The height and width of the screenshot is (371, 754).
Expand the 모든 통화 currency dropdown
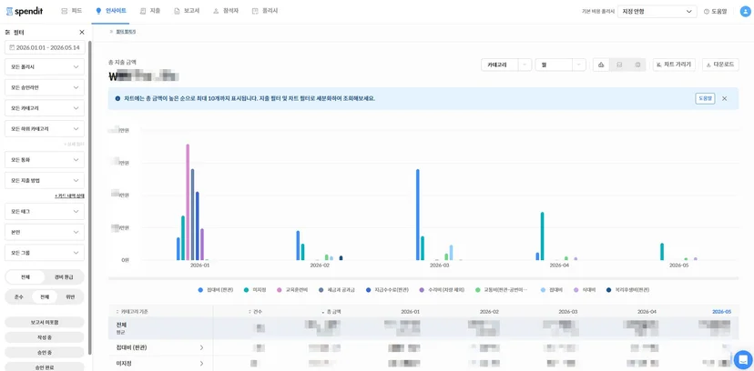45,159
